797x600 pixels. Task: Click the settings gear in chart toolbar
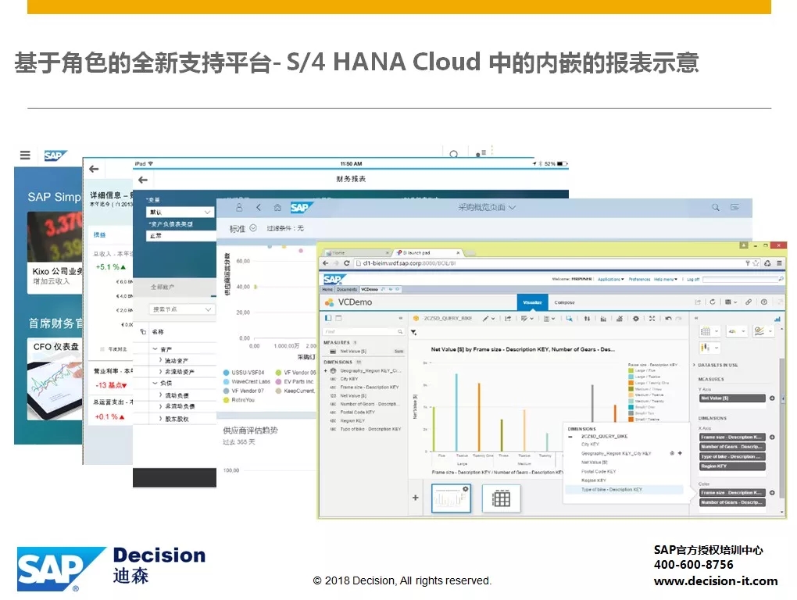pos(636,319)
